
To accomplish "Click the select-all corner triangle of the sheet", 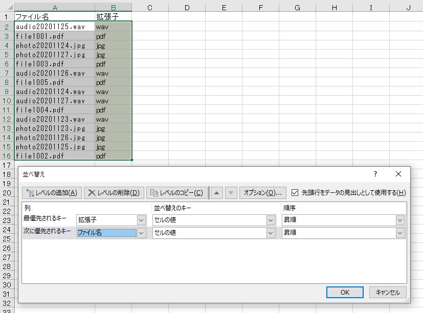I will pos(10,8).
